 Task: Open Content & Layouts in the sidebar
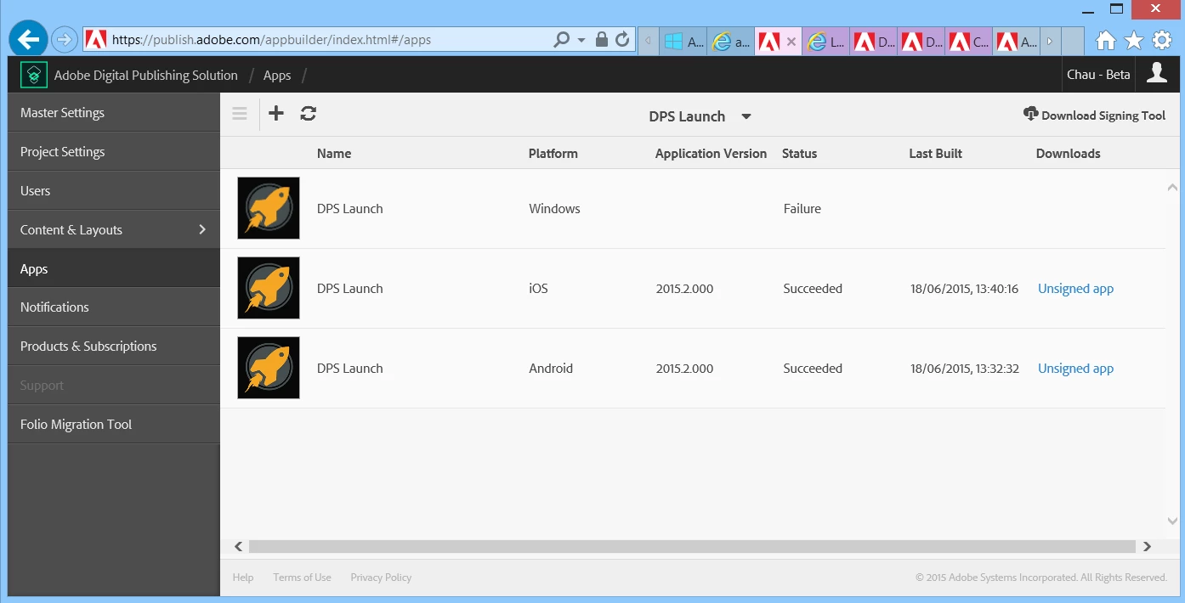pos(114,230)
